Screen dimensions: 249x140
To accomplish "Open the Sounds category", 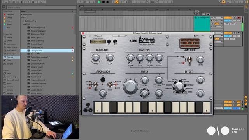I will (x=9, y=37).
